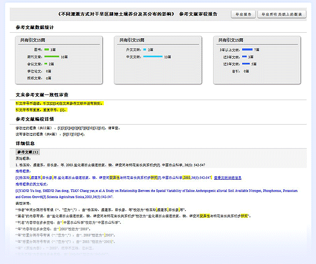Click the blue 3年以上文献 7篇 bar
This screenshot has height=264, width=316.
pos(247,50)
